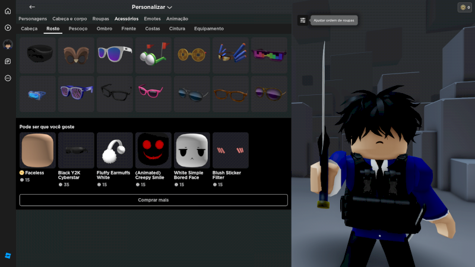Switch to Cabeça e corpo tab
This screenshot has height=267, width=475.
[x=69, y=19]
